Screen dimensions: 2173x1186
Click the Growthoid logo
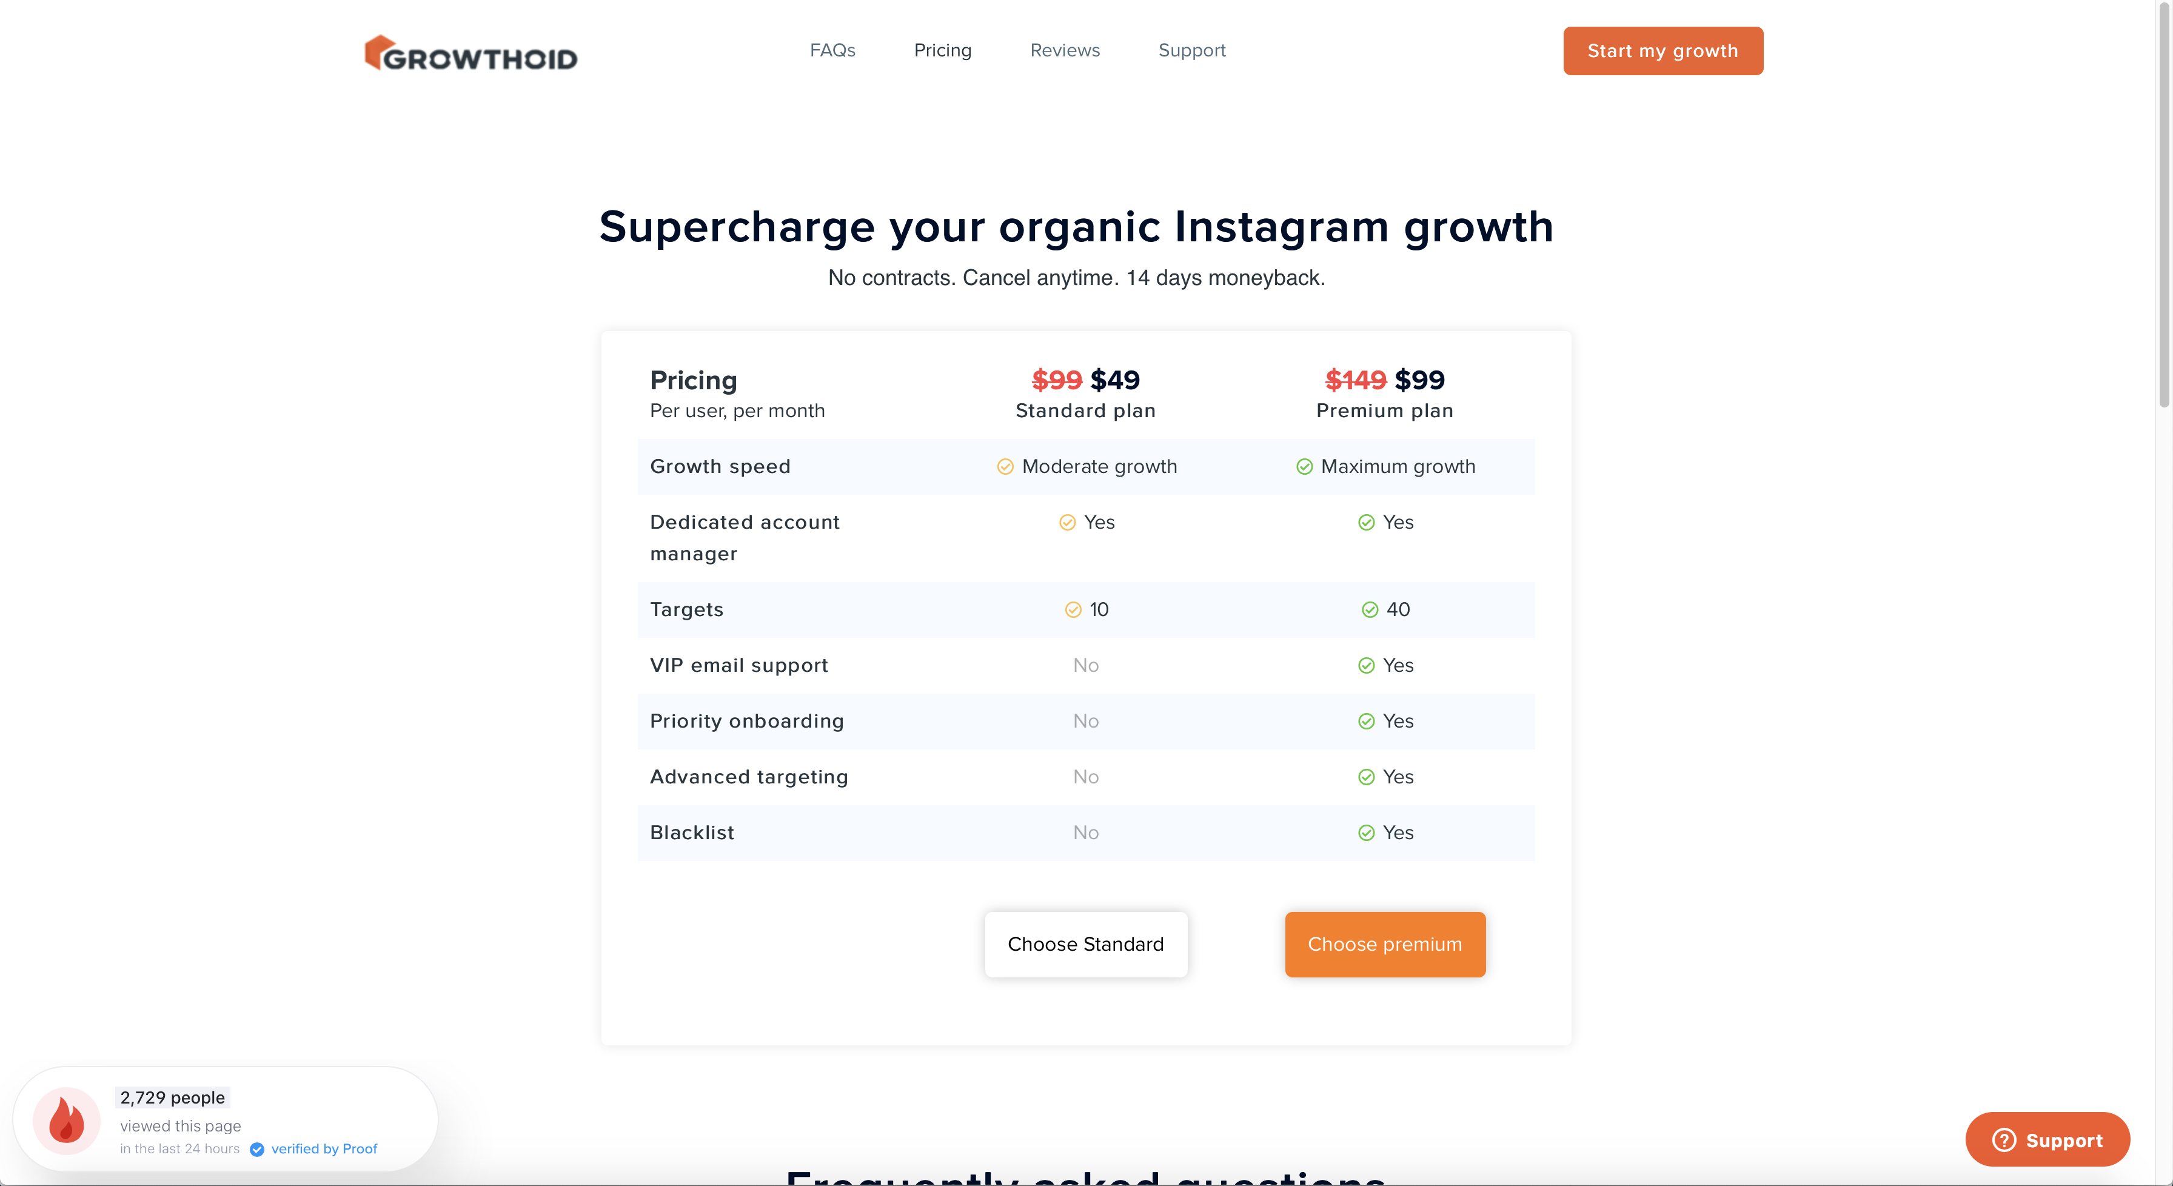470,53
